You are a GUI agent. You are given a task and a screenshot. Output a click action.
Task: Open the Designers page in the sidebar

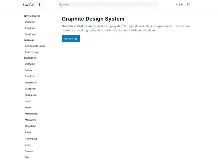(30, 28)
